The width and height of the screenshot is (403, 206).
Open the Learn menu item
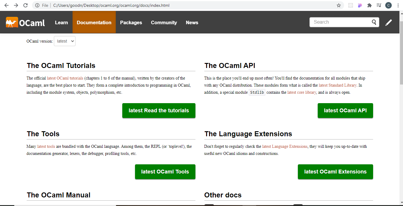(61, 22)
